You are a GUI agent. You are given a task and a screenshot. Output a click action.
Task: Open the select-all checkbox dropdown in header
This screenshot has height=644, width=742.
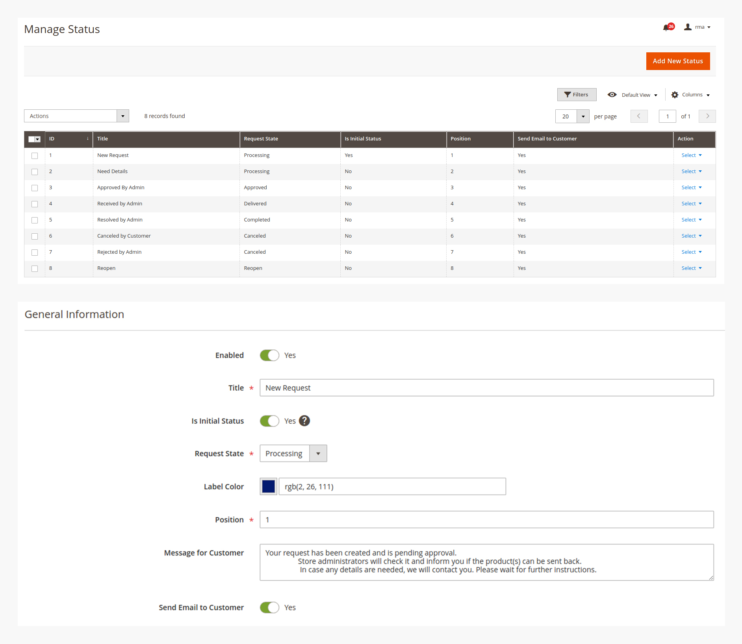pyautogui.click(x=35, y=139)
